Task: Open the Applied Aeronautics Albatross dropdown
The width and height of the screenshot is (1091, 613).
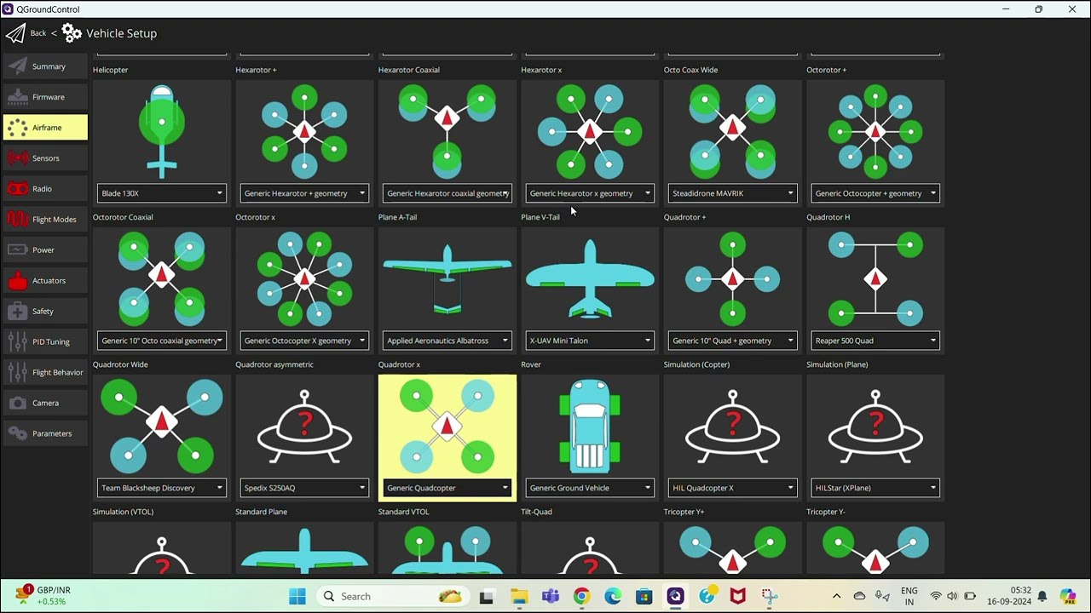Action: coord(447,341)
